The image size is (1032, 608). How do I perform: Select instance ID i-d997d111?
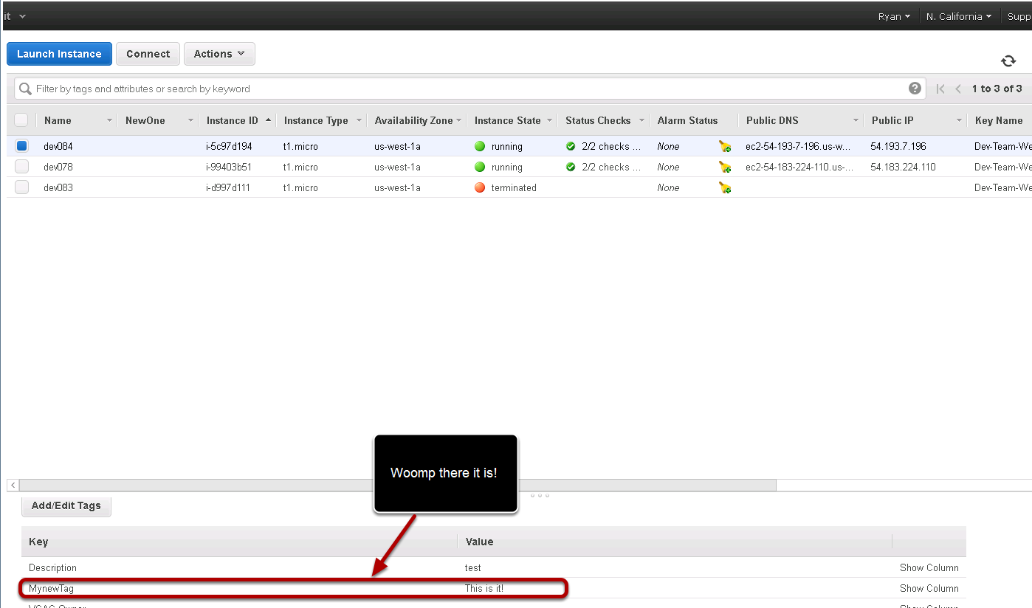coord(228,187)
